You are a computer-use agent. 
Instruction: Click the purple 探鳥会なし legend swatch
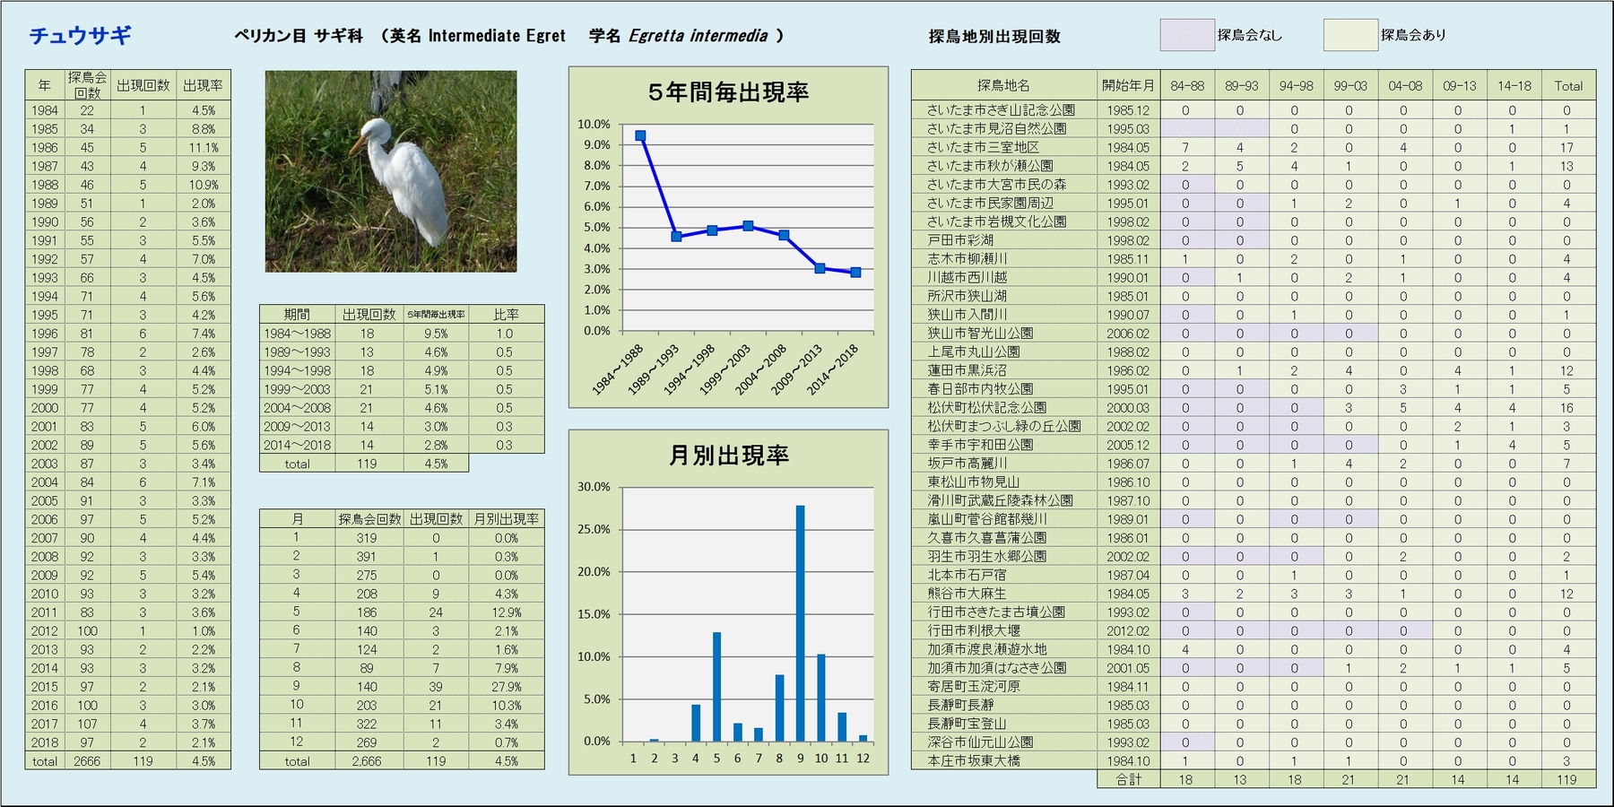point(1187,35)
